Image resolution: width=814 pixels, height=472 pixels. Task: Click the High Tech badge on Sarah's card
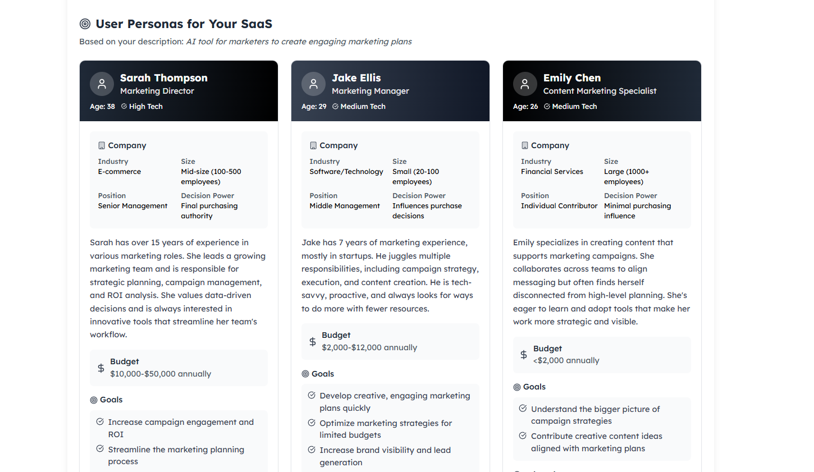pyautogui.click(x=142, y=107)
